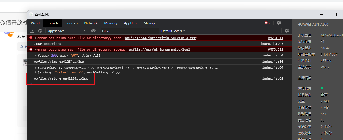
Task: Maximize the 真机调试 window
Action: point(335,14)
